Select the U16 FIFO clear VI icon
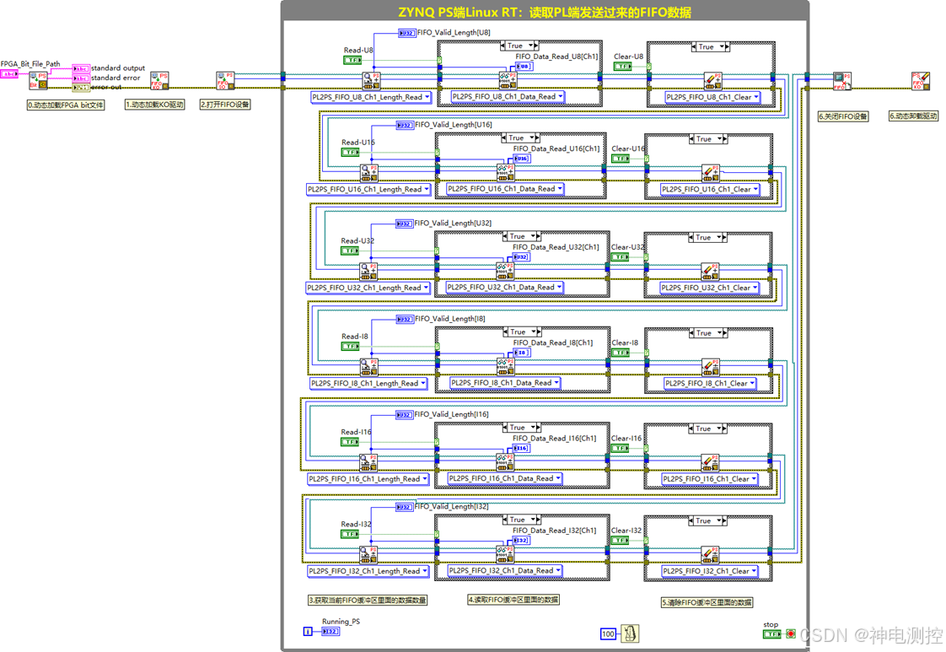This screenshot has height=652, width=946. (x=711, y=173)
